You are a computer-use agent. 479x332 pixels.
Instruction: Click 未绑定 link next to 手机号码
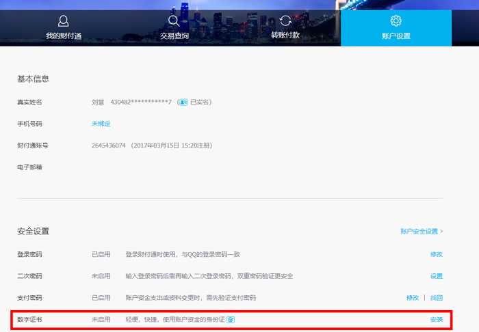coord(101,124)
